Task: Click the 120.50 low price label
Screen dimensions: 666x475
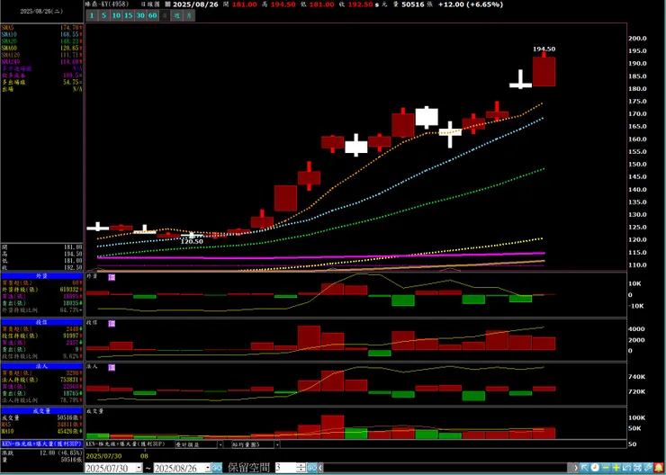Action: (192, 241)
